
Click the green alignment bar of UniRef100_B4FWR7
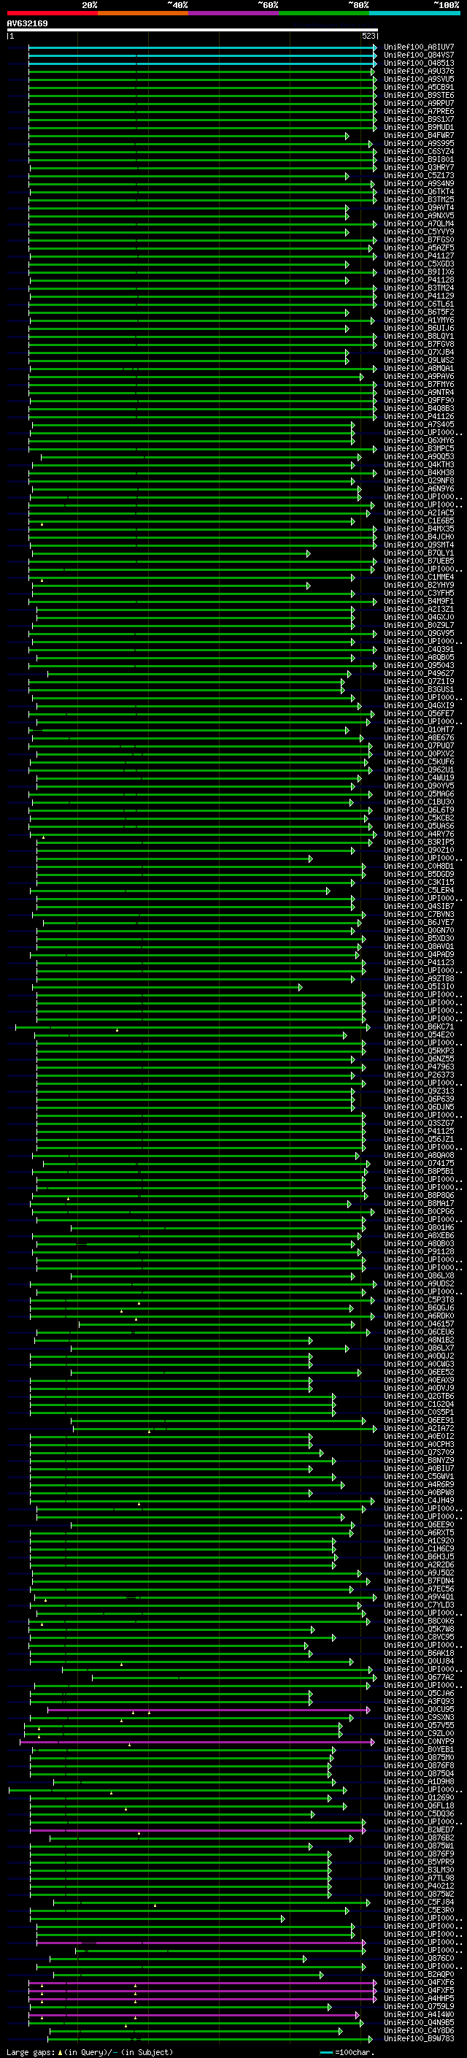(188, 136)
